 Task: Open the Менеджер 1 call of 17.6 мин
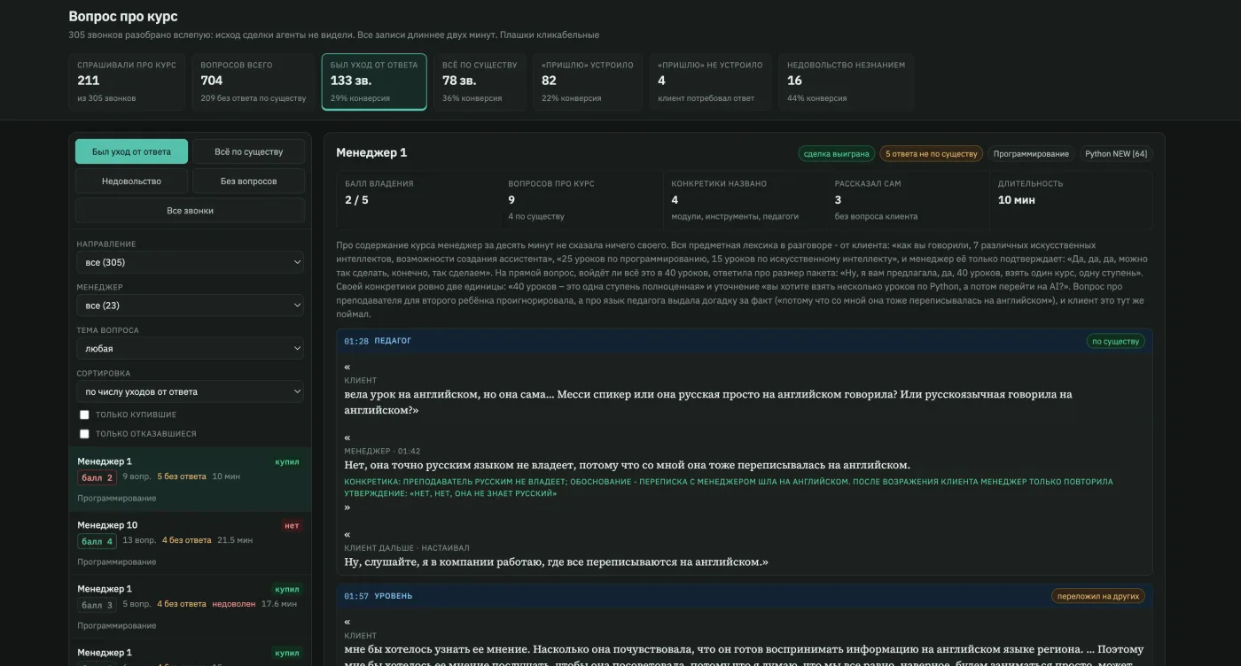coord(190,607)
